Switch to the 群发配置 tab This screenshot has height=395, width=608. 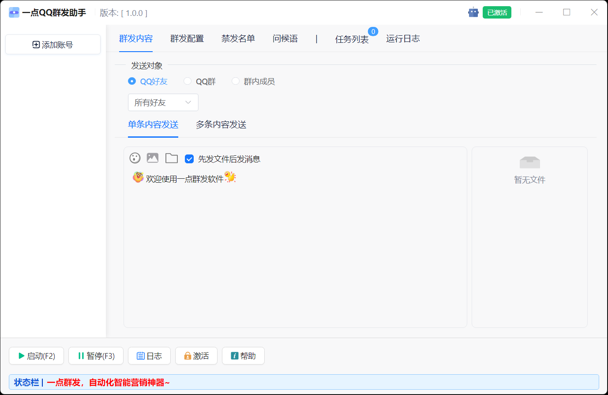[187, 39]
